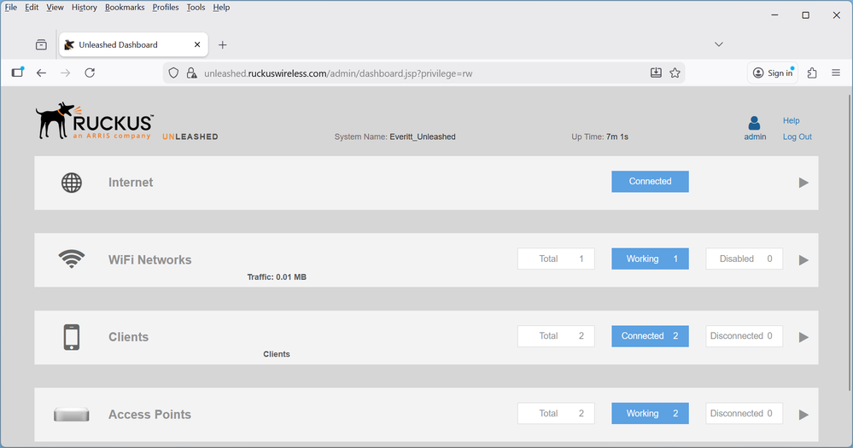Click Clients Total 2 box
Image resolution: width=853 pixels, height=448 pixels.
point(556,336)
